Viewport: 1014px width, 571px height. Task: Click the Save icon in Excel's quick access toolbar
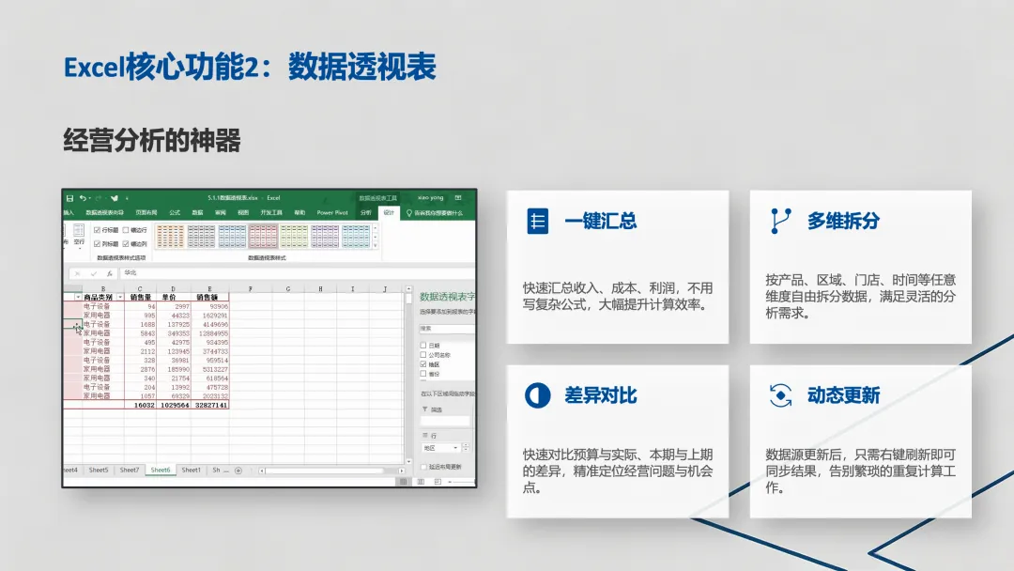coord(69,198)
